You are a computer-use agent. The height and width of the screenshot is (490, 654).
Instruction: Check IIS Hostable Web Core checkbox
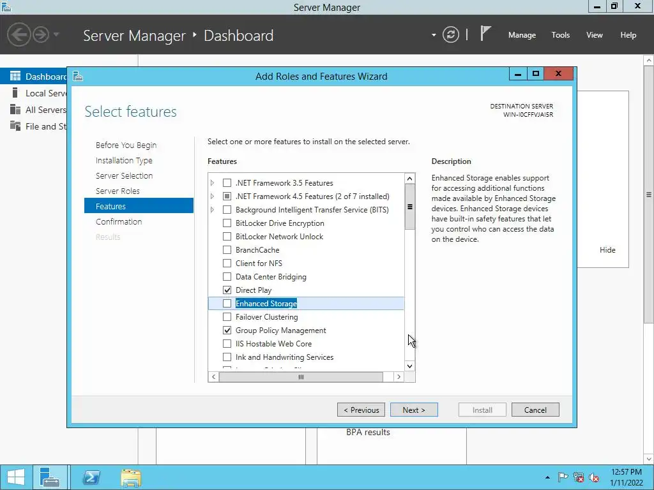coord(227,344)
